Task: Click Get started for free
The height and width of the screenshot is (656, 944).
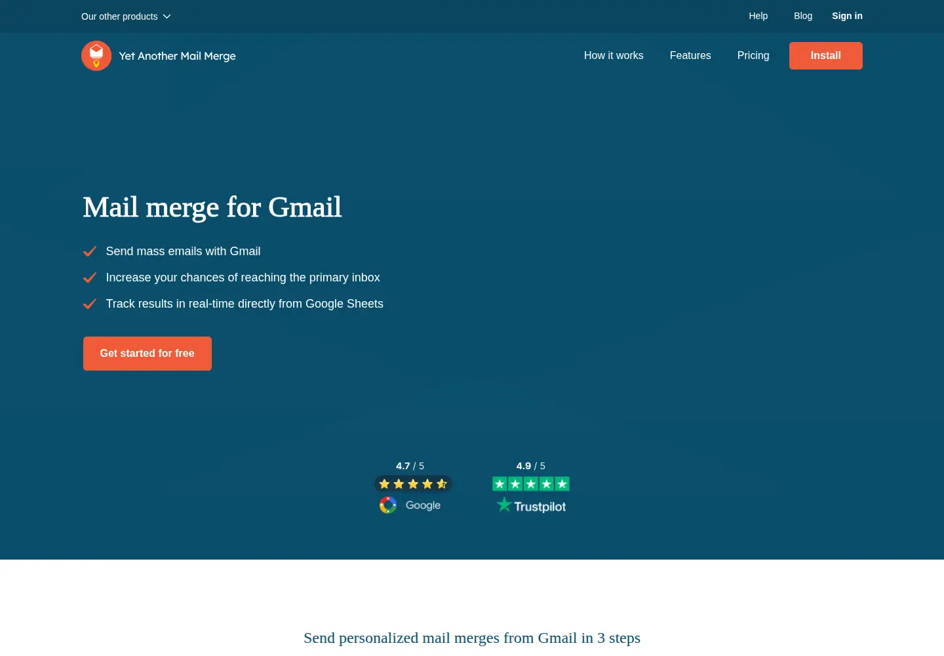Action: coord(147,354)
